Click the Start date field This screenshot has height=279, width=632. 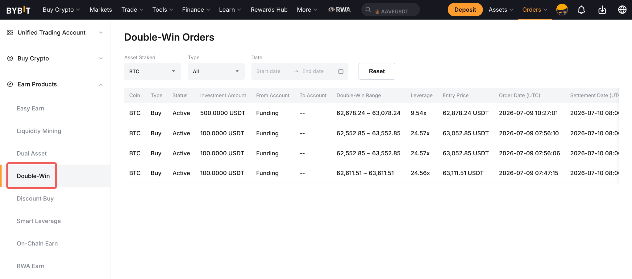268,71
